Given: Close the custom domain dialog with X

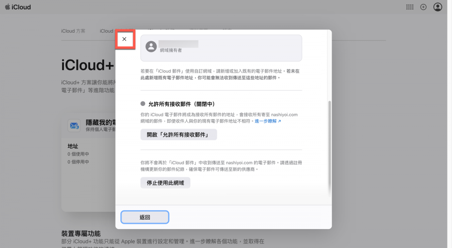Looking at the screenshot, I should pos(124,39).
